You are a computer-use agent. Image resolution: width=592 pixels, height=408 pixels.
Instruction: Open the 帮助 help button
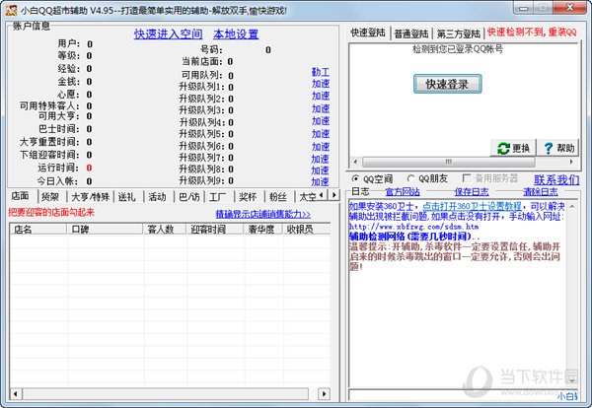(558, 148)
